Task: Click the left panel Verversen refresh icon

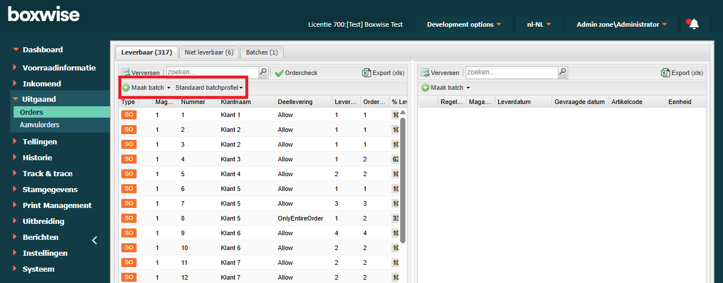Action: pos(126,73)
